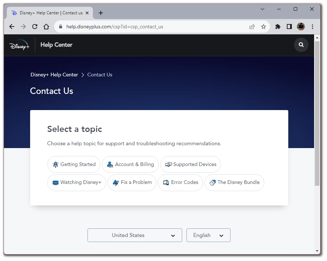Reload the page
The height and width of the screenshot is (261, 327).
(35, 27)
